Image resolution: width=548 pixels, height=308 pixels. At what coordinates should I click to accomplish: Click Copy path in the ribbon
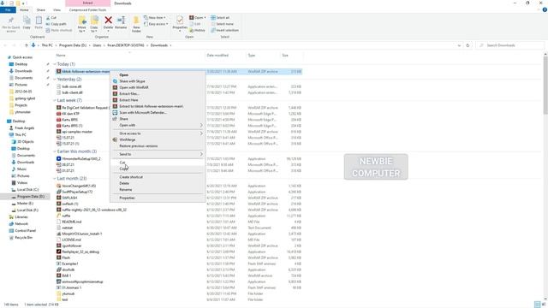tap(56, 24)
